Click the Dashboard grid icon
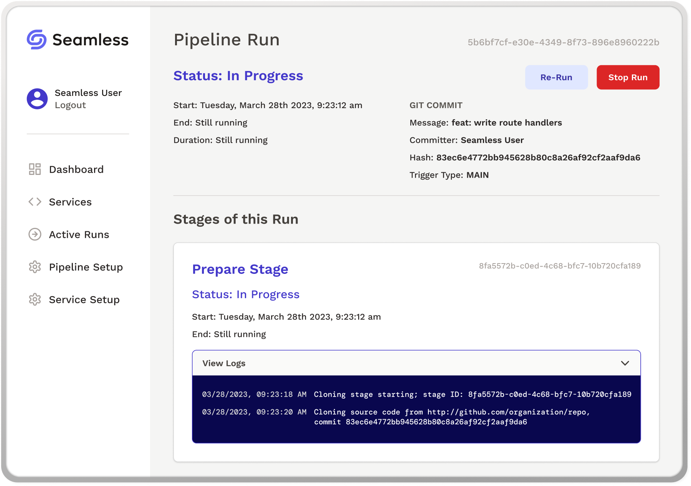Viewport: 691px width, 486px height. 35,169
